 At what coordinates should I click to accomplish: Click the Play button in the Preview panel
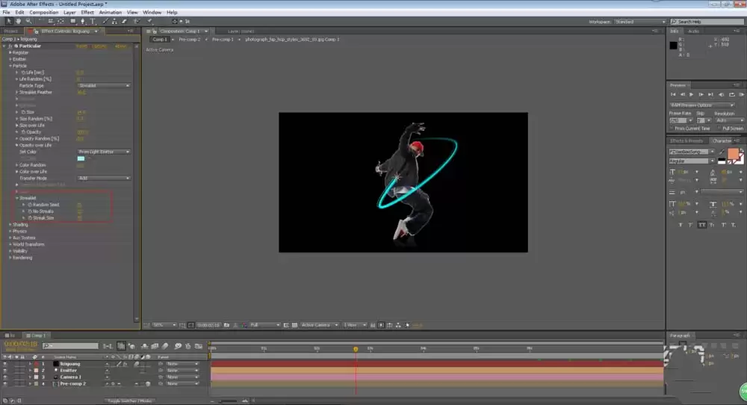point(691,94)
